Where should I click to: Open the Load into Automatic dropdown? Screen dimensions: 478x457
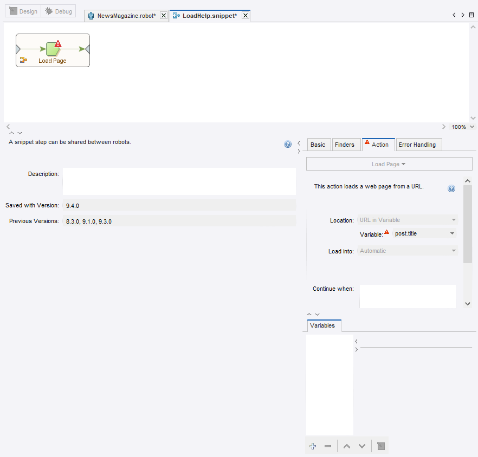(407, 251)
